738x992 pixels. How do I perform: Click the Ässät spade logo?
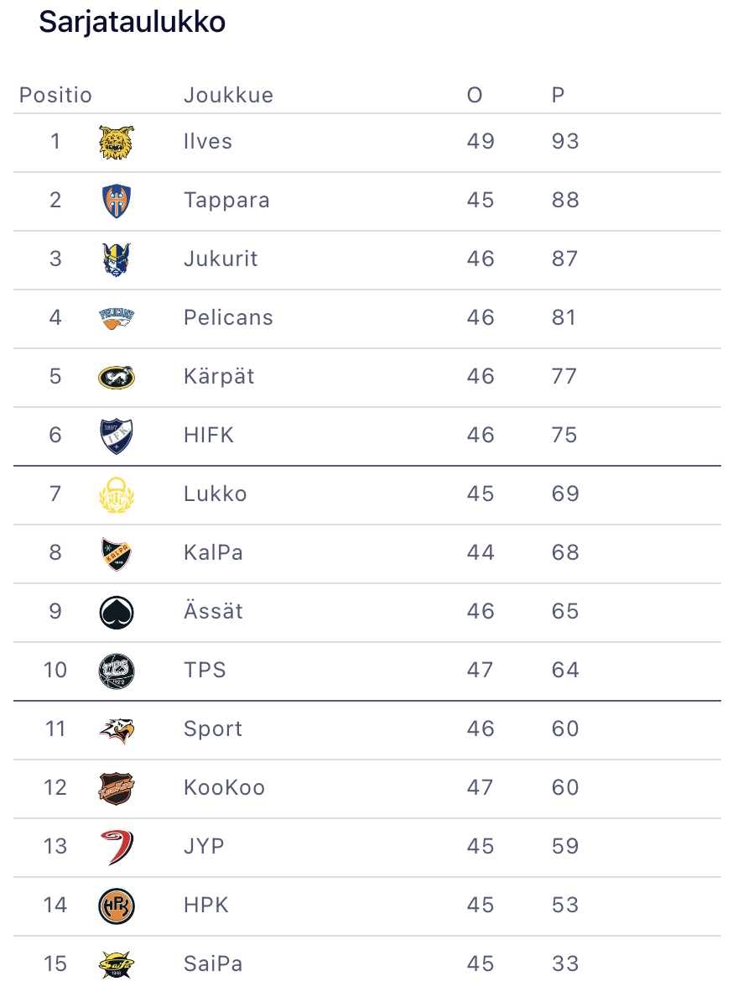(116, 612)
